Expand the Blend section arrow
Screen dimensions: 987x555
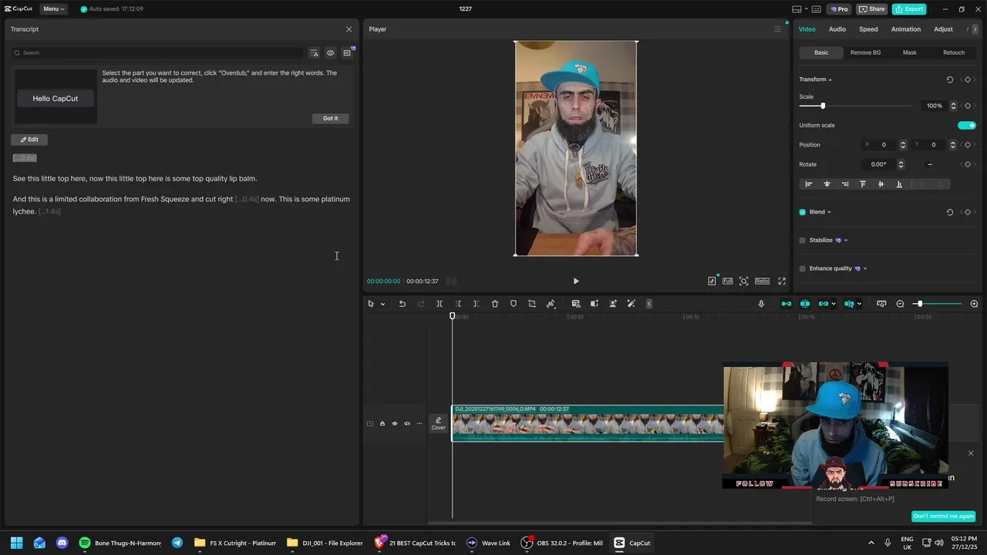click(x=829, y=212)
